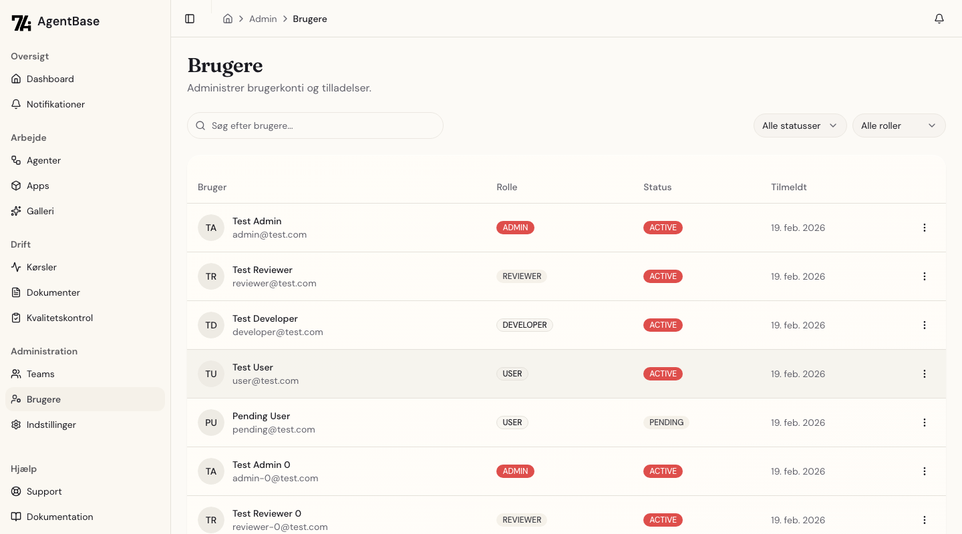This screenshot has height=534, width=962.
Task: Click the home icon in breadcrumb
Action: pyautogui.click(x=228, y=19)
